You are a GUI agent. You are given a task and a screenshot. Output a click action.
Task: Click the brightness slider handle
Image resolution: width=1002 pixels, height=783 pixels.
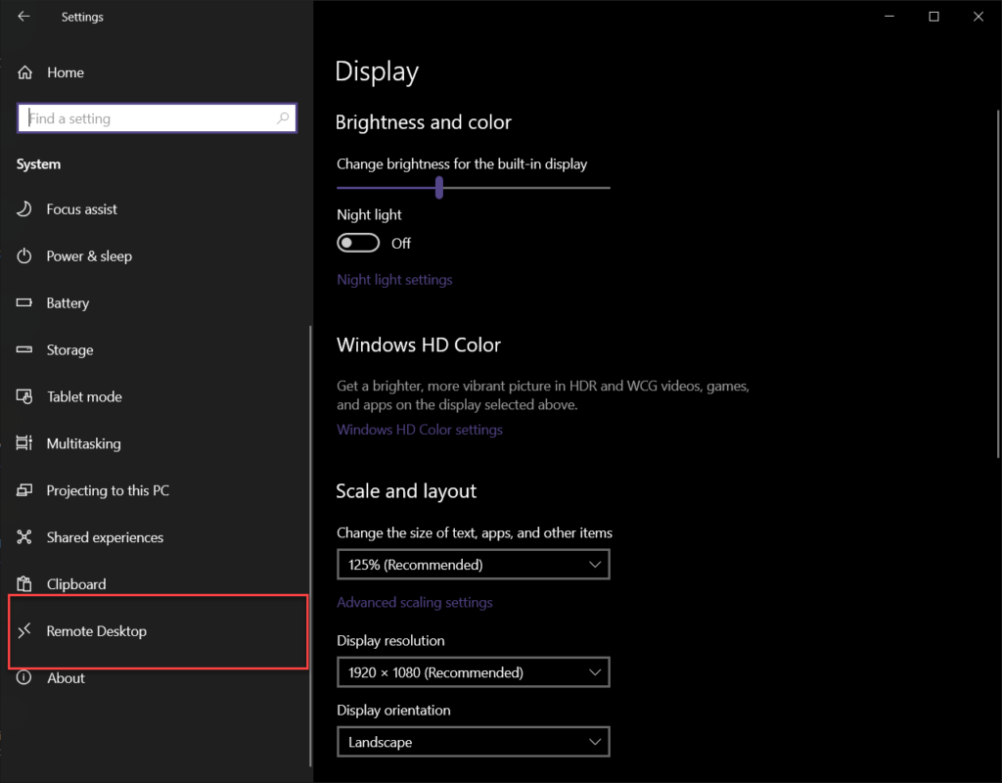coord(439,188)
